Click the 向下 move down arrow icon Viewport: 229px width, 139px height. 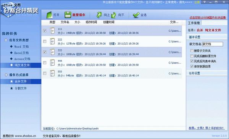[x=113, y=15]
